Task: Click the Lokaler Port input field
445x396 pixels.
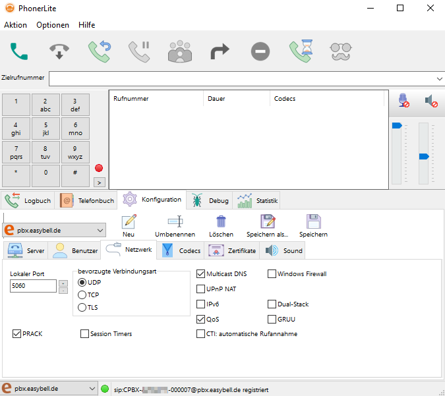Action: 33,286
